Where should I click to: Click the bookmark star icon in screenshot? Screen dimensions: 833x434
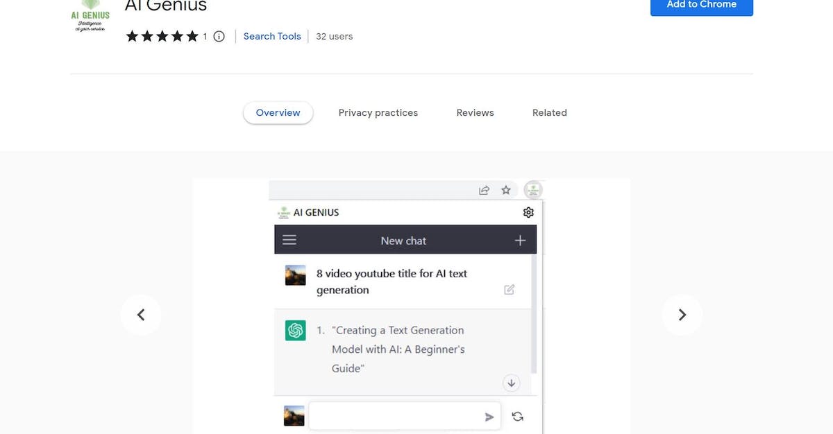pos(506,190)
